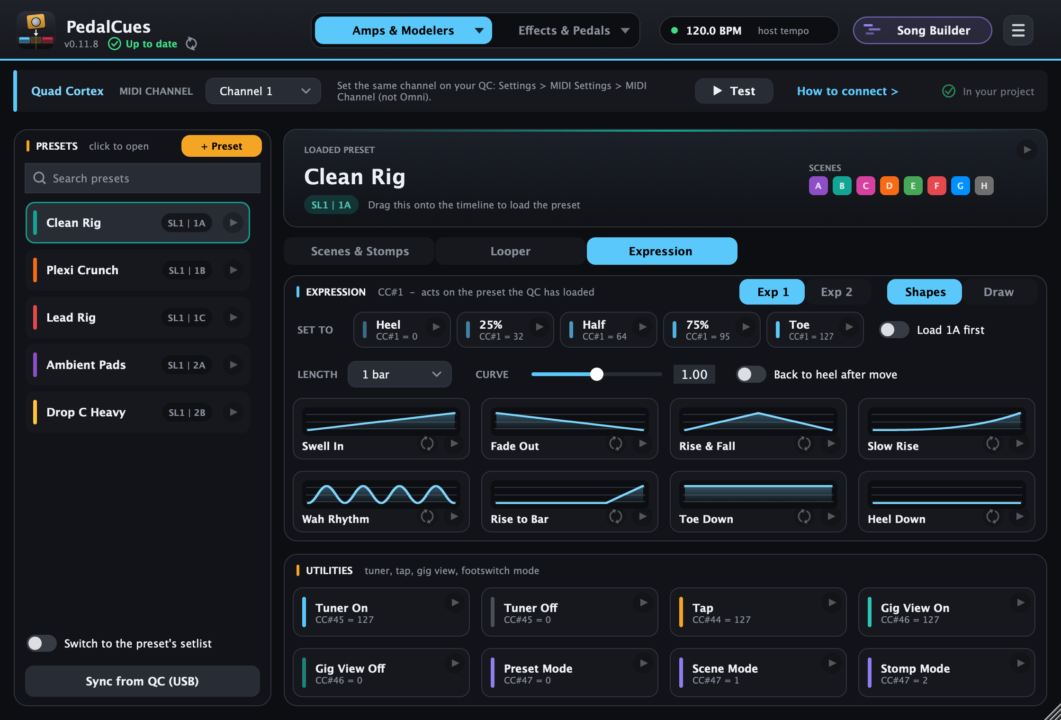
Task: Switch to Draw mode
Action: coord(998,292)
